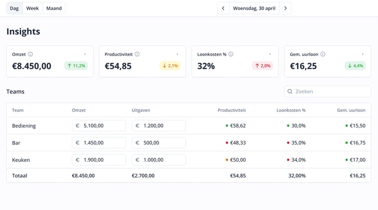Viewport: 378px width, 210px height.
Task: Expand the Gem. uurloon card arrow
Action: pyautogui.click(x=363, y=54)
